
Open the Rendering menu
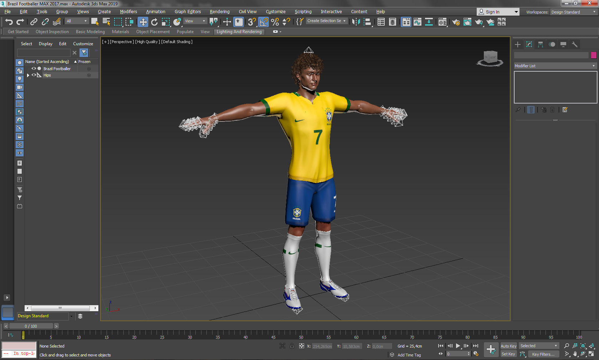[x=220, y=12]
